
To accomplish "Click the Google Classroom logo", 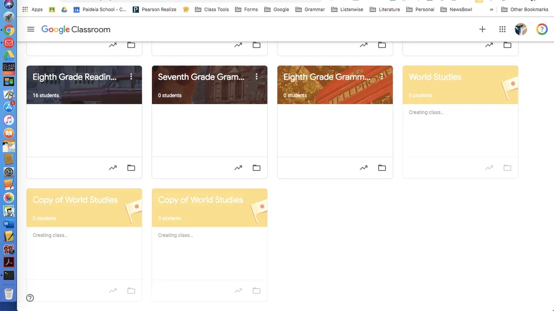I will pos(76,29).
